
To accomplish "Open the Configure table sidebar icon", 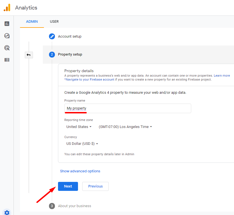I will click(x=7, y=60).
